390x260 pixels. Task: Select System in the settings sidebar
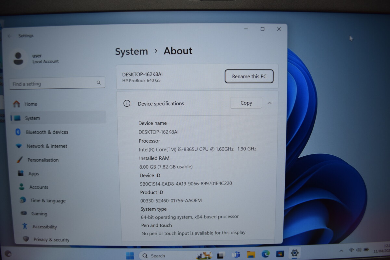click(x=58, y=118)
